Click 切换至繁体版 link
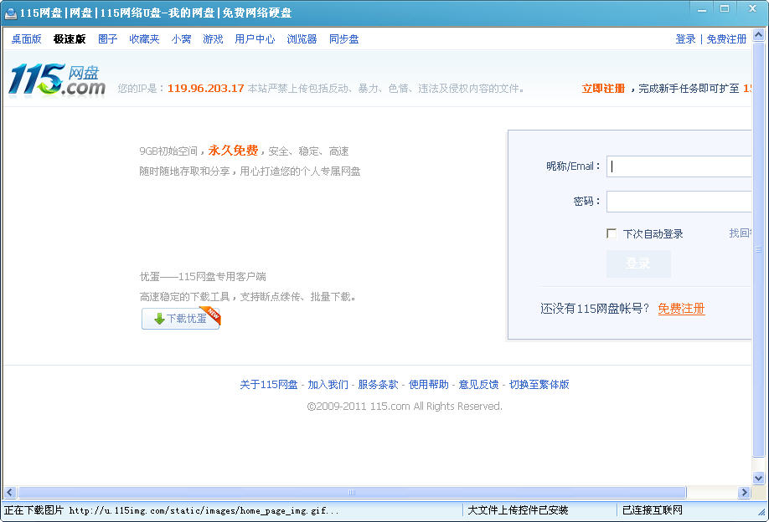The image size is (769, 522). pos(539,385)
